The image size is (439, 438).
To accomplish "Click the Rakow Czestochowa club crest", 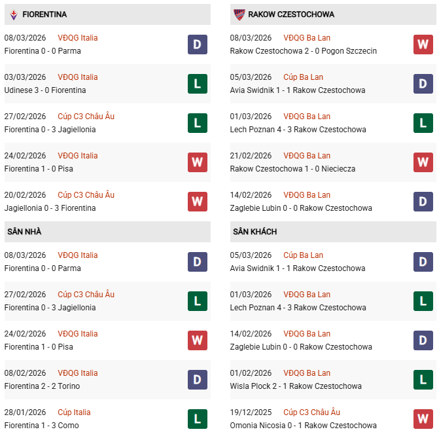I will (x=239, y=14).
